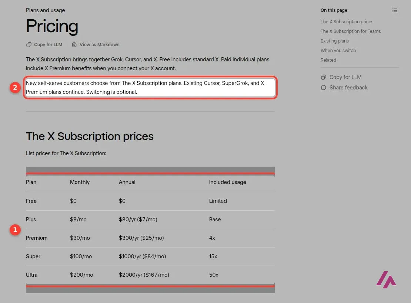411x303 pixels.
Task: Click the View as Markdown document icon
Action: 74,45
